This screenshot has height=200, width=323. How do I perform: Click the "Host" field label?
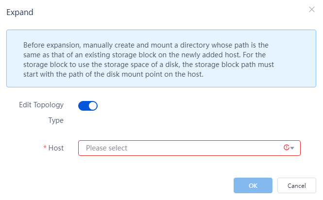coord(56,148)
